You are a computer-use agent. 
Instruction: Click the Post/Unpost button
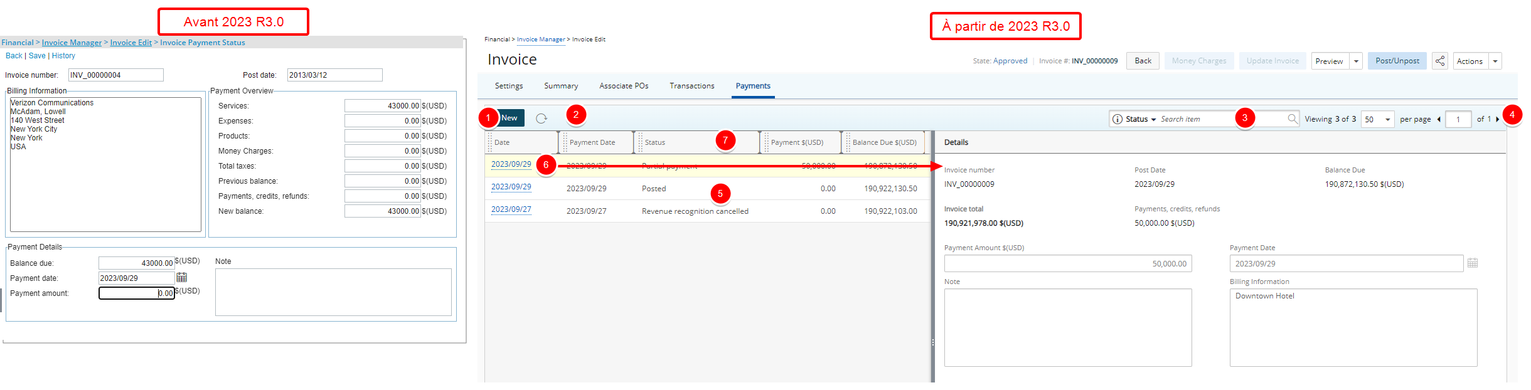coord(1397,61)
